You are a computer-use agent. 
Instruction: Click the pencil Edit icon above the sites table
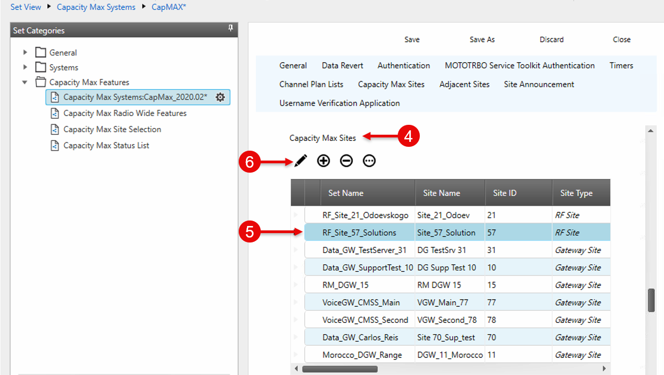300,161
